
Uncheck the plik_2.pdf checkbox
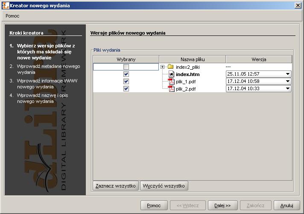click(126, 89)
